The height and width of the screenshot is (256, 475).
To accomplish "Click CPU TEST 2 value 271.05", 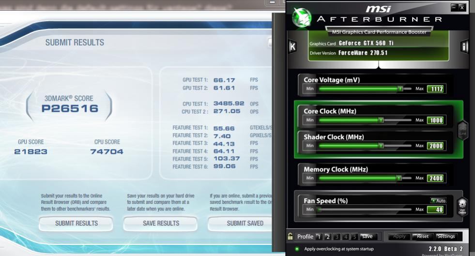I will click(x=227, y=111).
